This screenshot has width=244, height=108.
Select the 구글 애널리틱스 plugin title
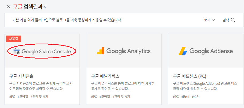click(105, 76)
